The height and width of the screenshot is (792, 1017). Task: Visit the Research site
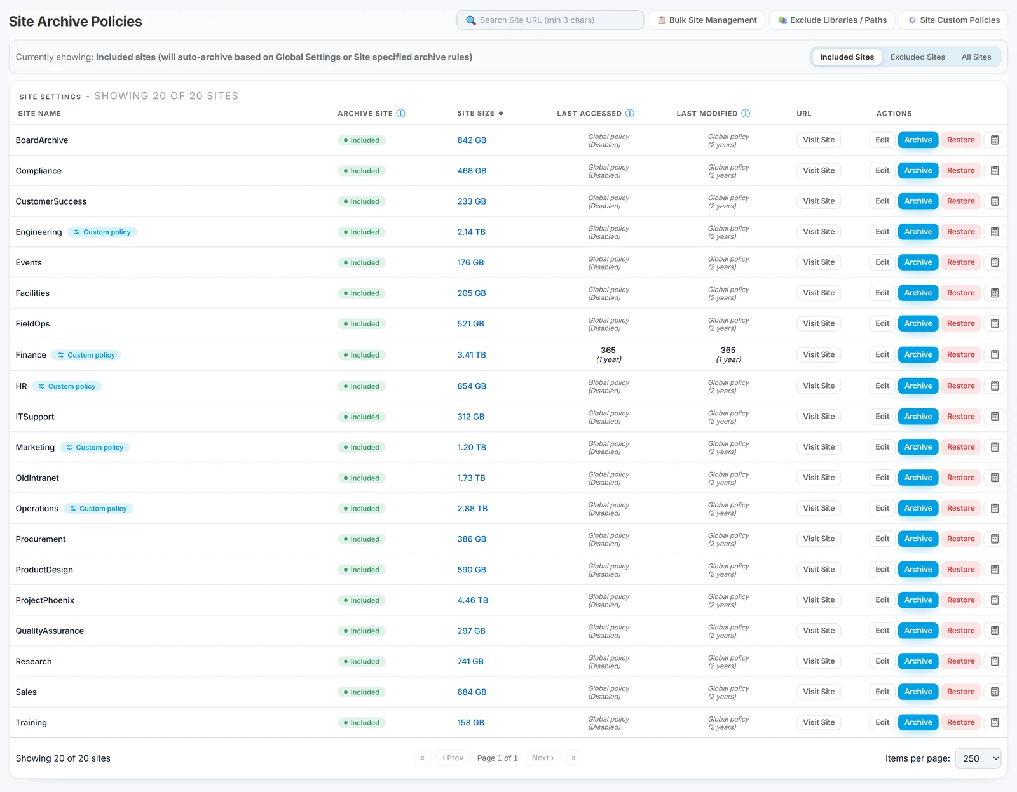click(819, 661)
